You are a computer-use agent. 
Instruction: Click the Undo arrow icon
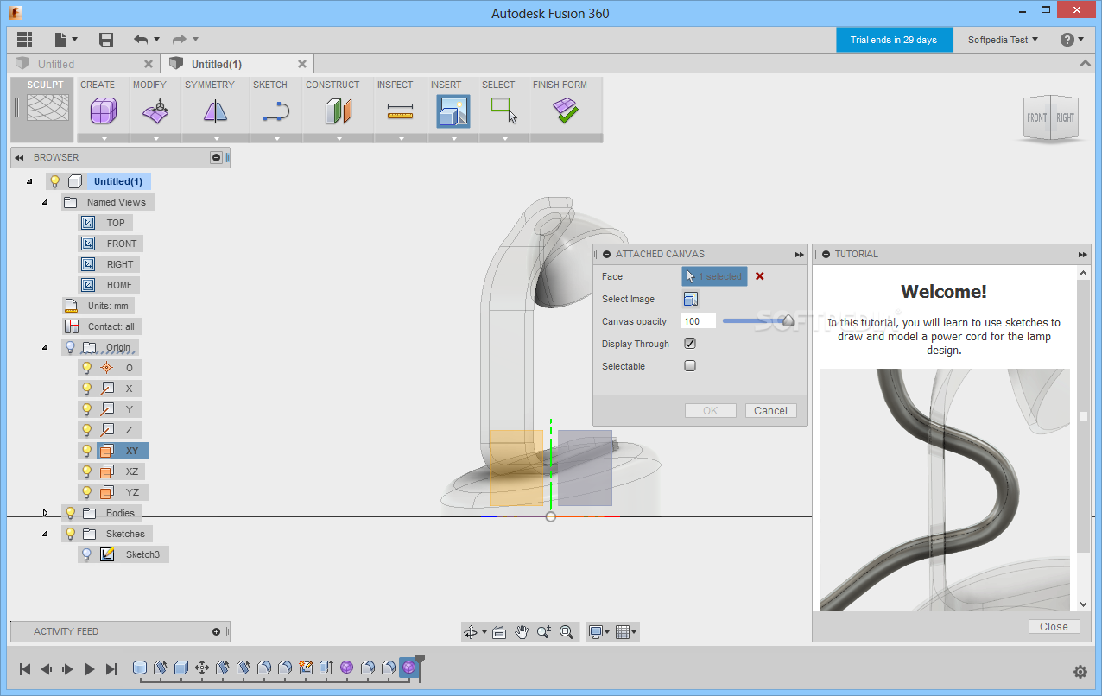[141, 40]
